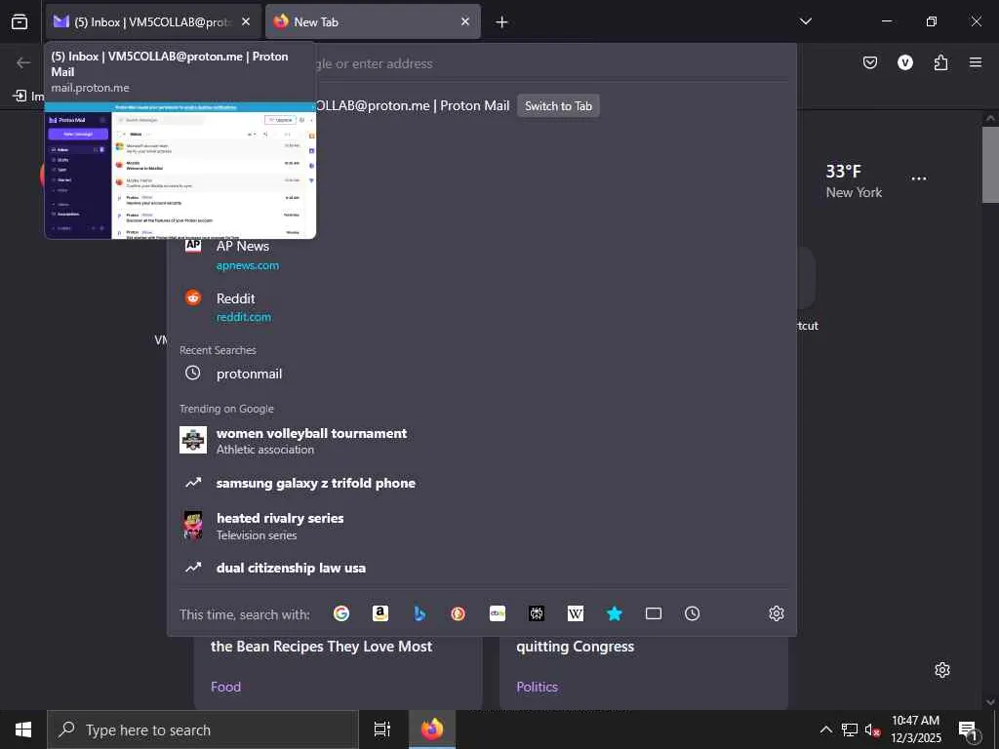
Task: Click the spider-logo search engine icon
Action: 537,613
